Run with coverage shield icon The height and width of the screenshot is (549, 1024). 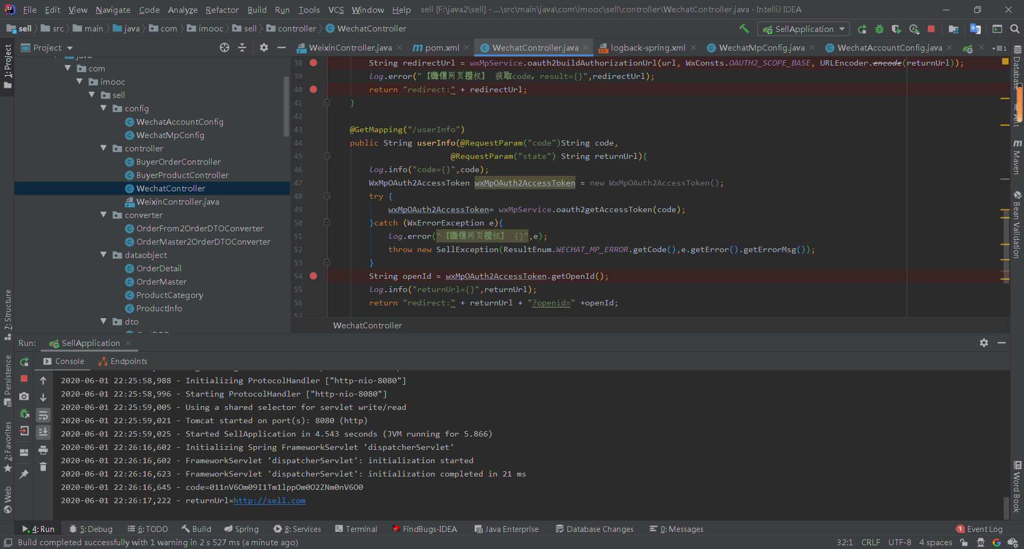(x=897, y=29)
